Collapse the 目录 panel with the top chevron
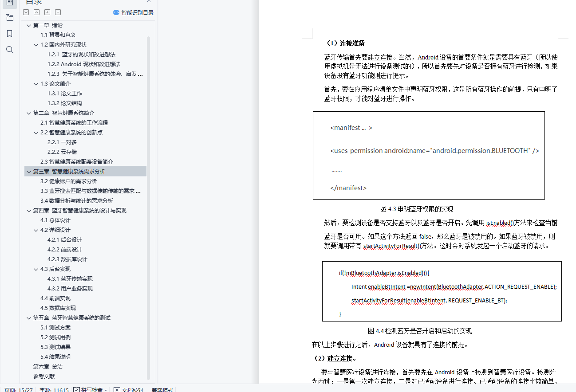Image resolution: width=576 pixels, height=392 pixels. (x=149, y=2)
